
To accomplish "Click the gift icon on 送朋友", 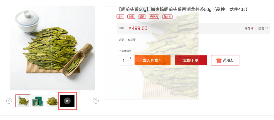I will coord(219,60).
